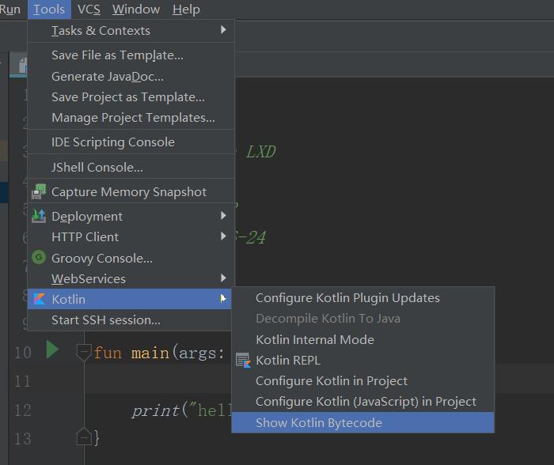Click Generate JavaDoc menu item
The width and height of the screenshot is (554, 465).
pyautogui.click(x=108, y=77)
